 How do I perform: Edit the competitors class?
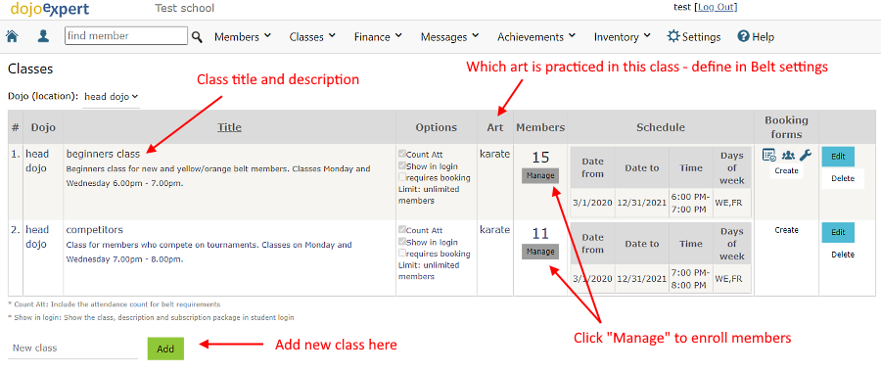coord(838,233)
